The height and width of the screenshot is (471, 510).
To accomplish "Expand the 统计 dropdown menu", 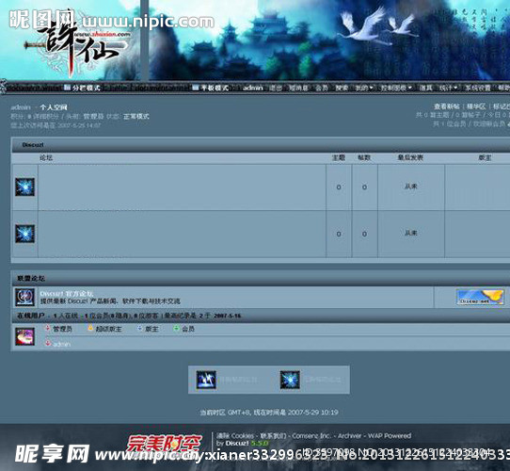I will click(x=449, y=88).
